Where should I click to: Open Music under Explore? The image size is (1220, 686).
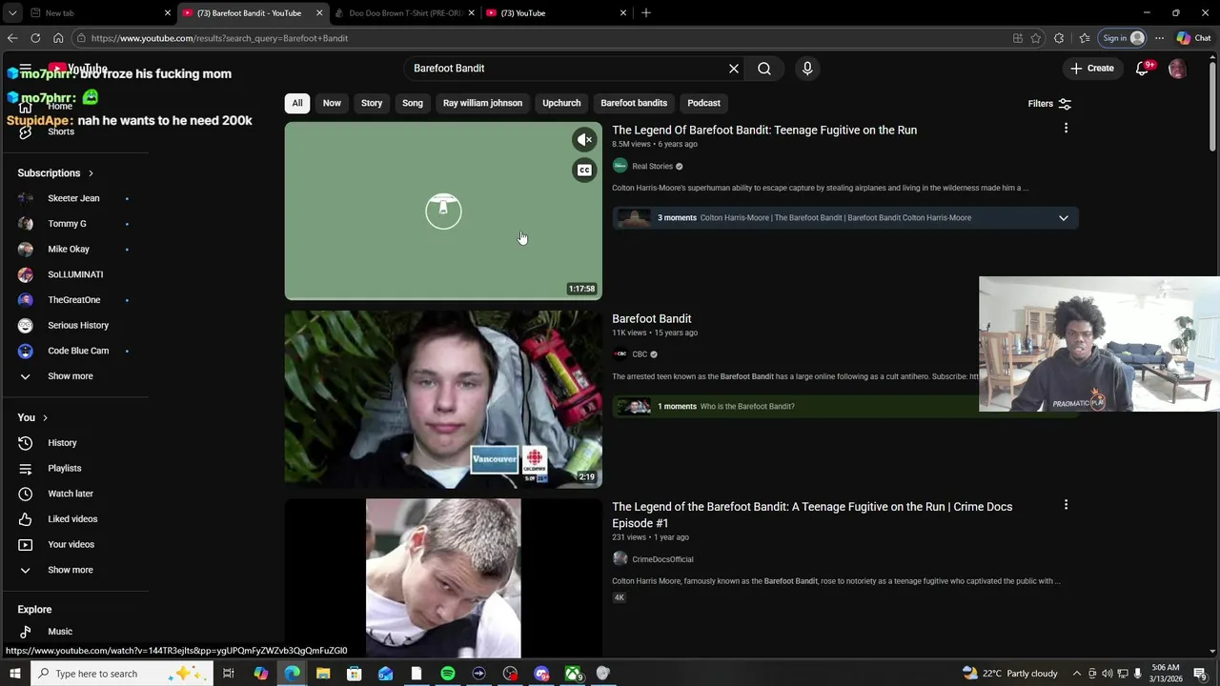(x=60, y=632)
